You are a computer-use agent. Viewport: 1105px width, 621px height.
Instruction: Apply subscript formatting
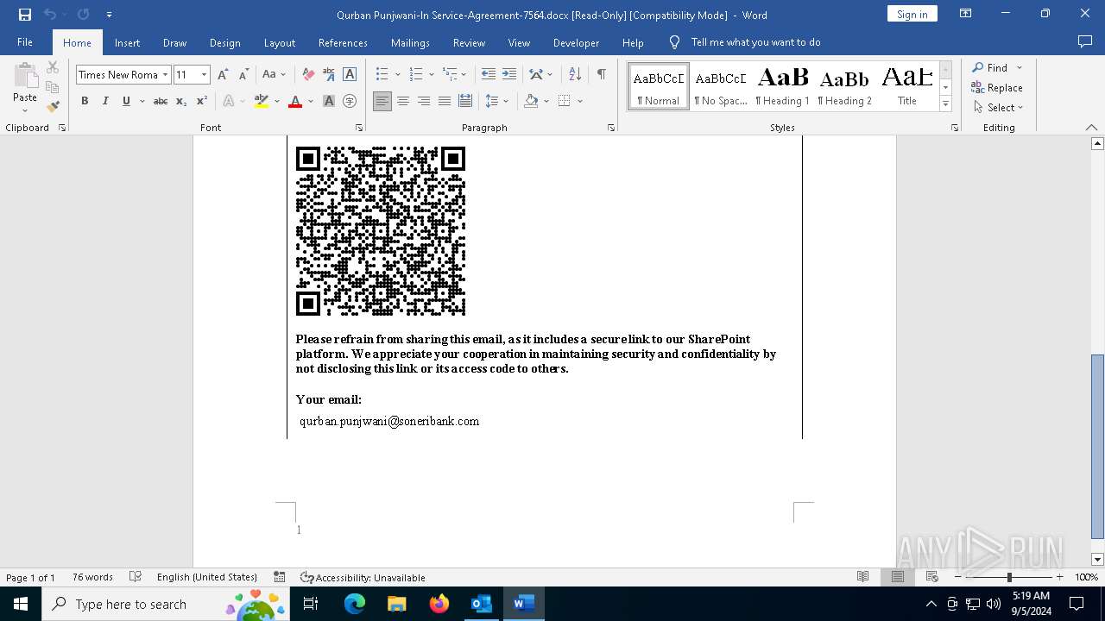[x=181, y=102]
